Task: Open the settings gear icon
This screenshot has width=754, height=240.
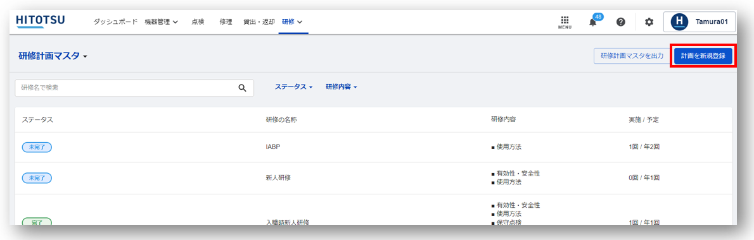Action: (x=649, y=22)
